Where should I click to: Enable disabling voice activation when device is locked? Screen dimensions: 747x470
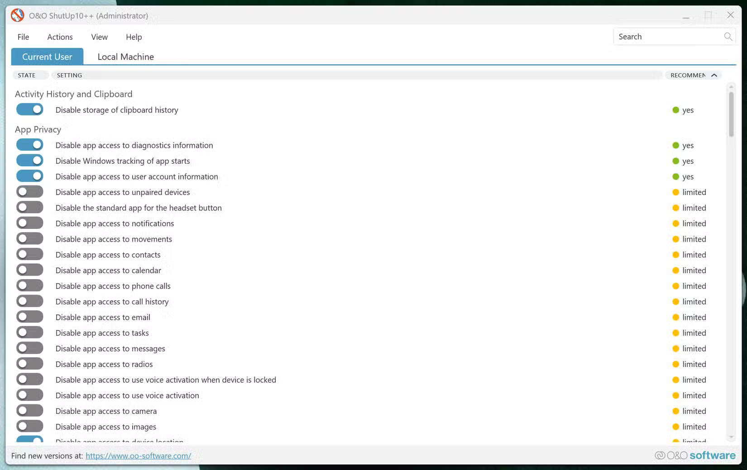pyautogui.click(x=29, y=379)
